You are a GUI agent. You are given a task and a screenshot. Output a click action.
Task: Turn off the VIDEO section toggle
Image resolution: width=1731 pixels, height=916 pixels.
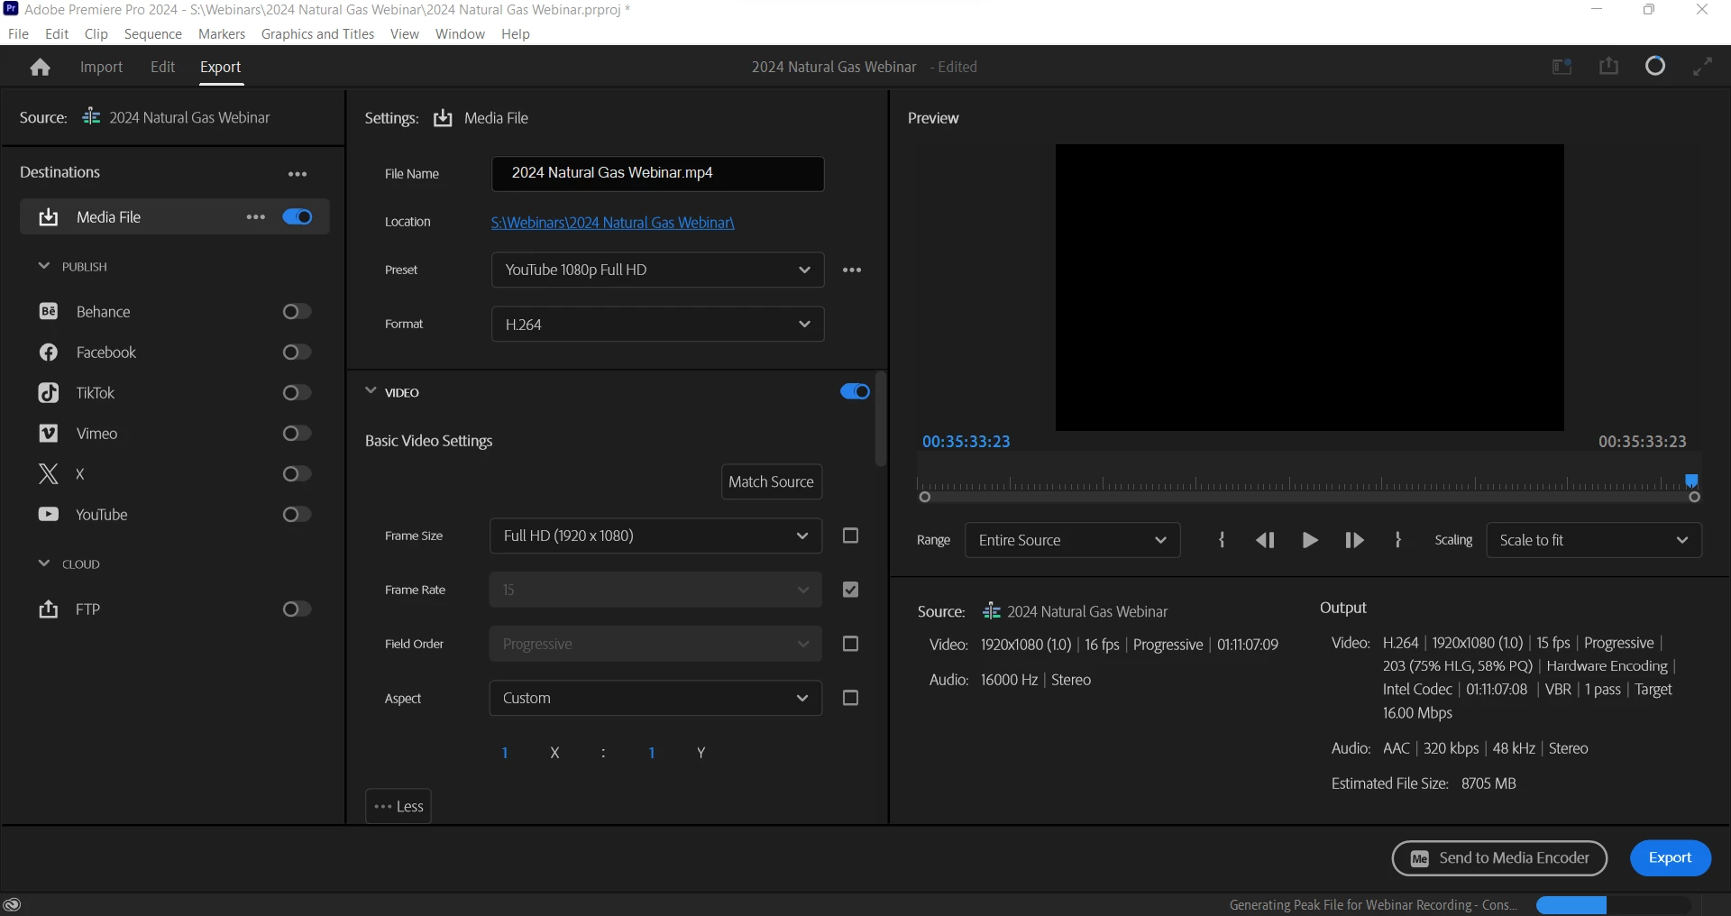[x=855, y=391]
